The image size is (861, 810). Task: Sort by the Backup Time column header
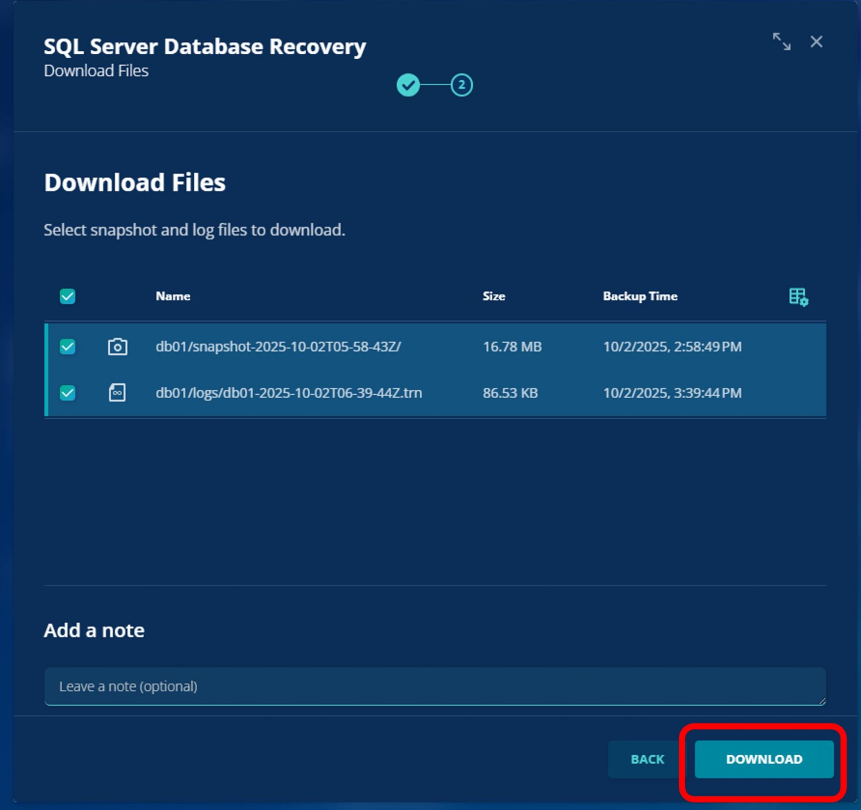click(x=640, y=296)
